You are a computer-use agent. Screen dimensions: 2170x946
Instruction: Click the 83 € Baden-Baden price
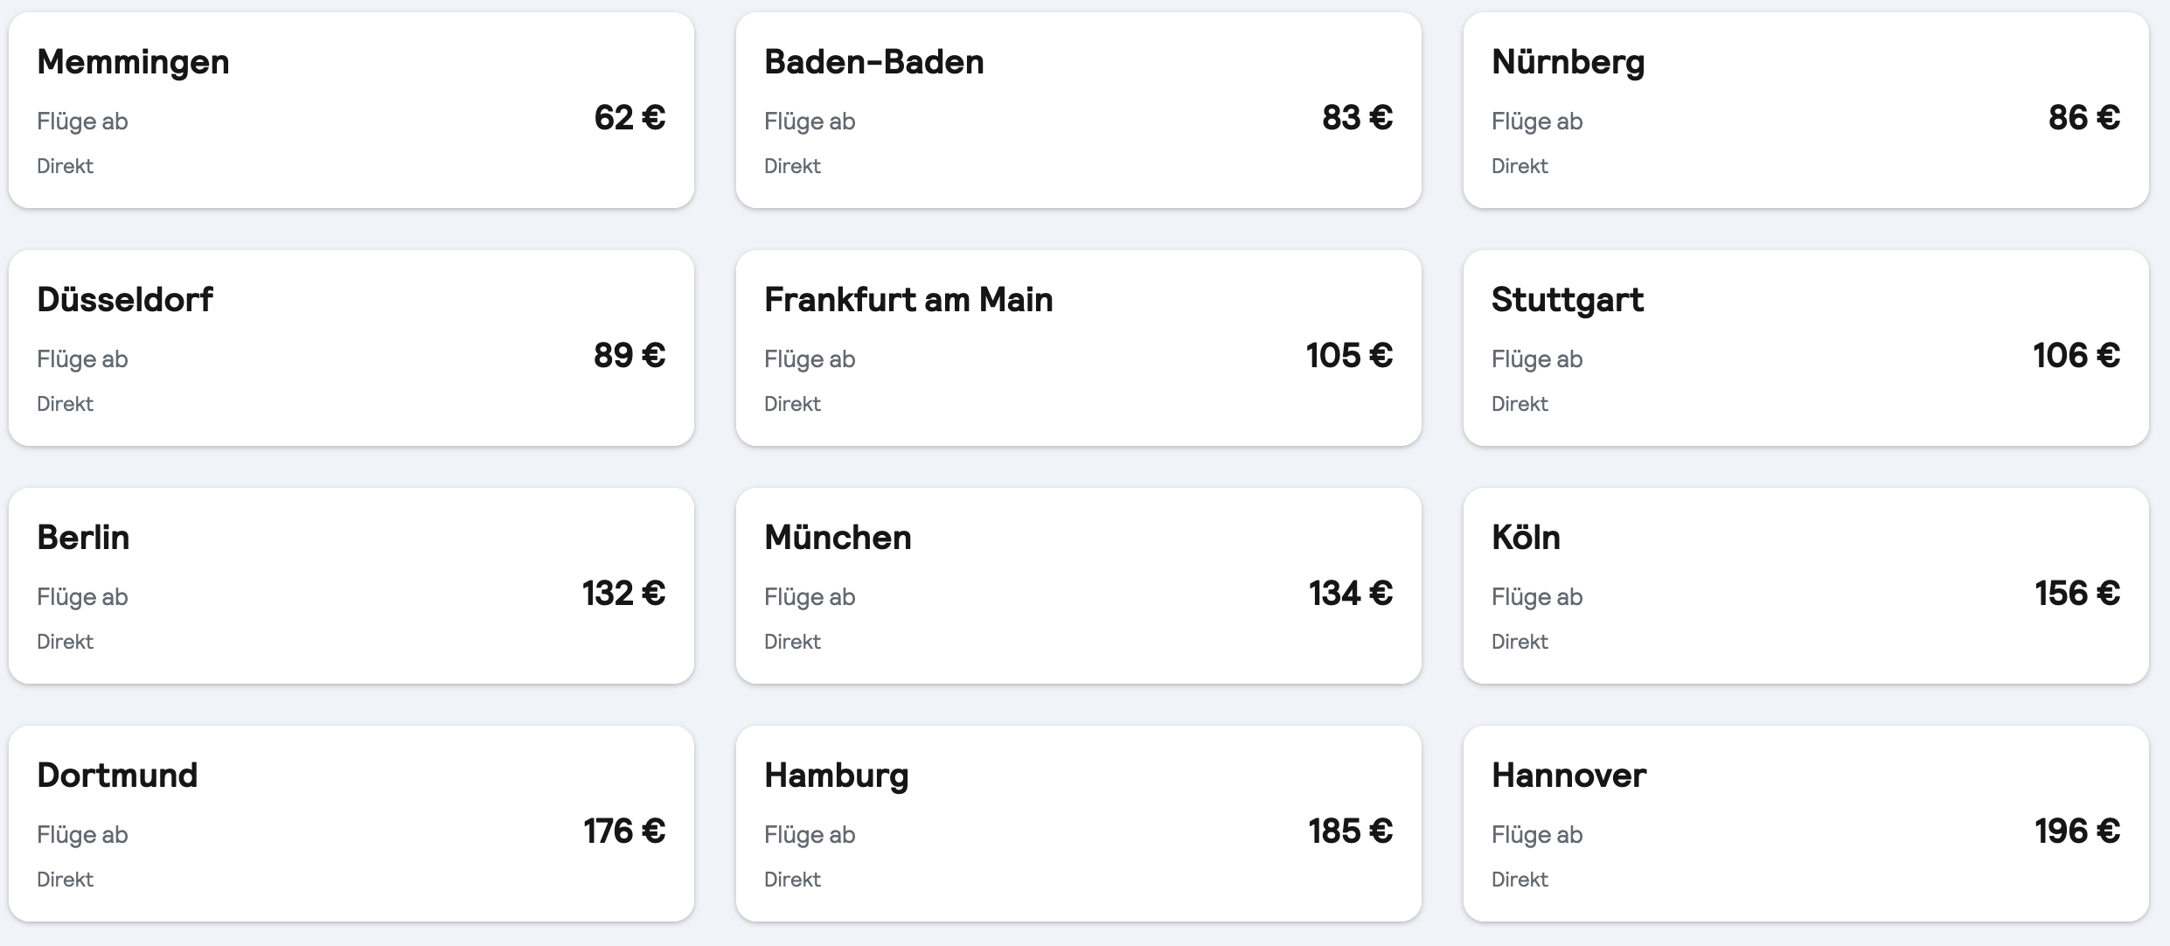point(1357,118)
